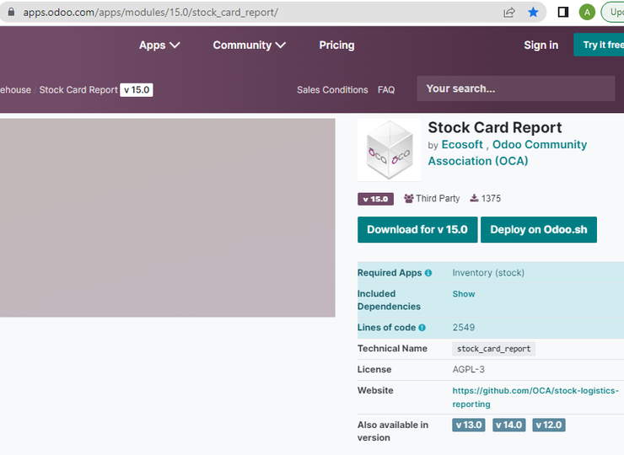Viewport: 624px width, 455px height.
Task: Click the 'Inventory (stock)' required app text
Action: 488,273
